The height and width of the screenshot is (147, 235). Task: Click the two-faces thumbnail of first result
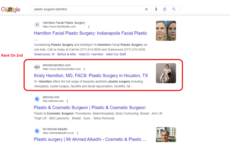pos(166,31)
